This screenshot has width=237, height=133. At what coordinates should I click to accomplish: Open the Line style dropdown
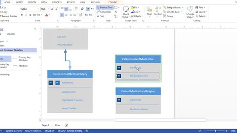coord(136,12)
